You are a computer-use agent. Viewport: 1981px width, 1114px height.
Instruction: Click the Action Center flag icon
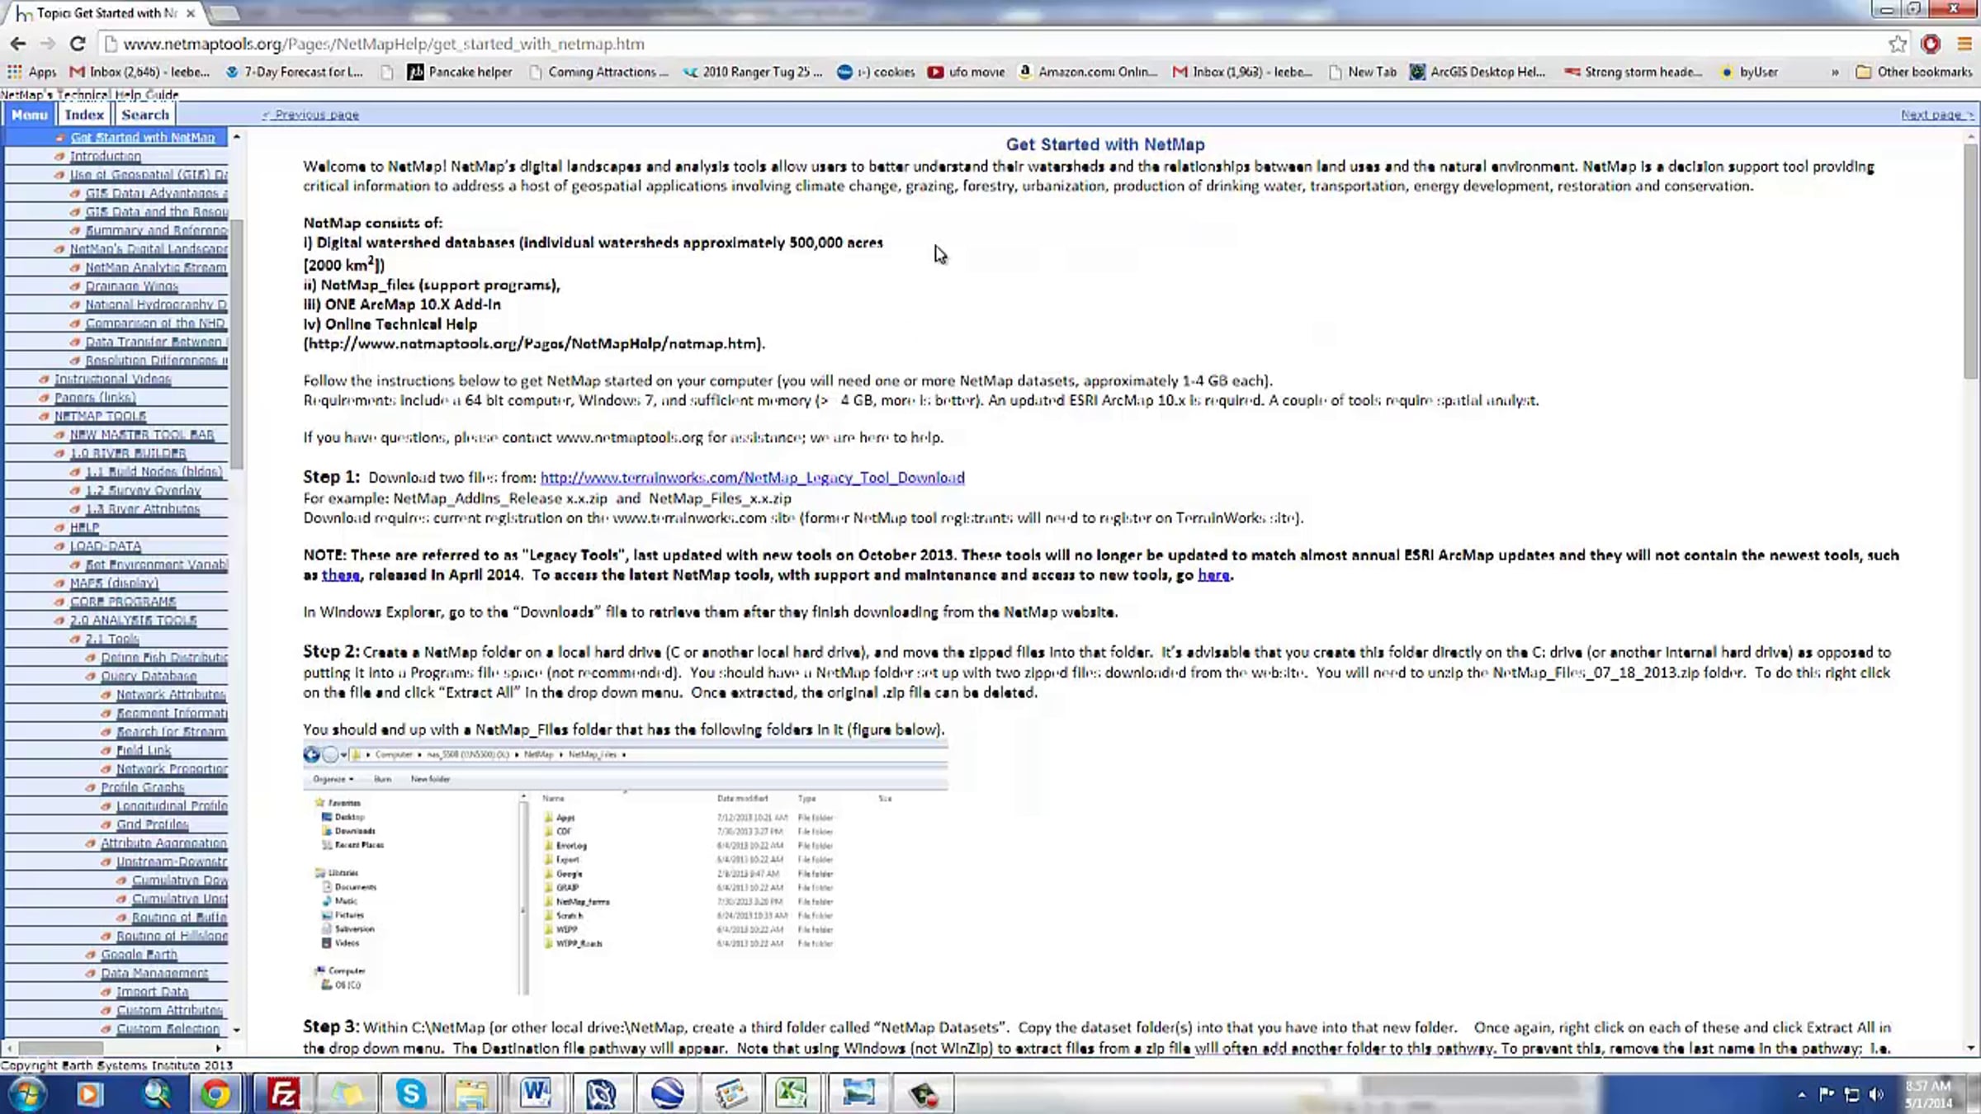pos(1827,1094)
